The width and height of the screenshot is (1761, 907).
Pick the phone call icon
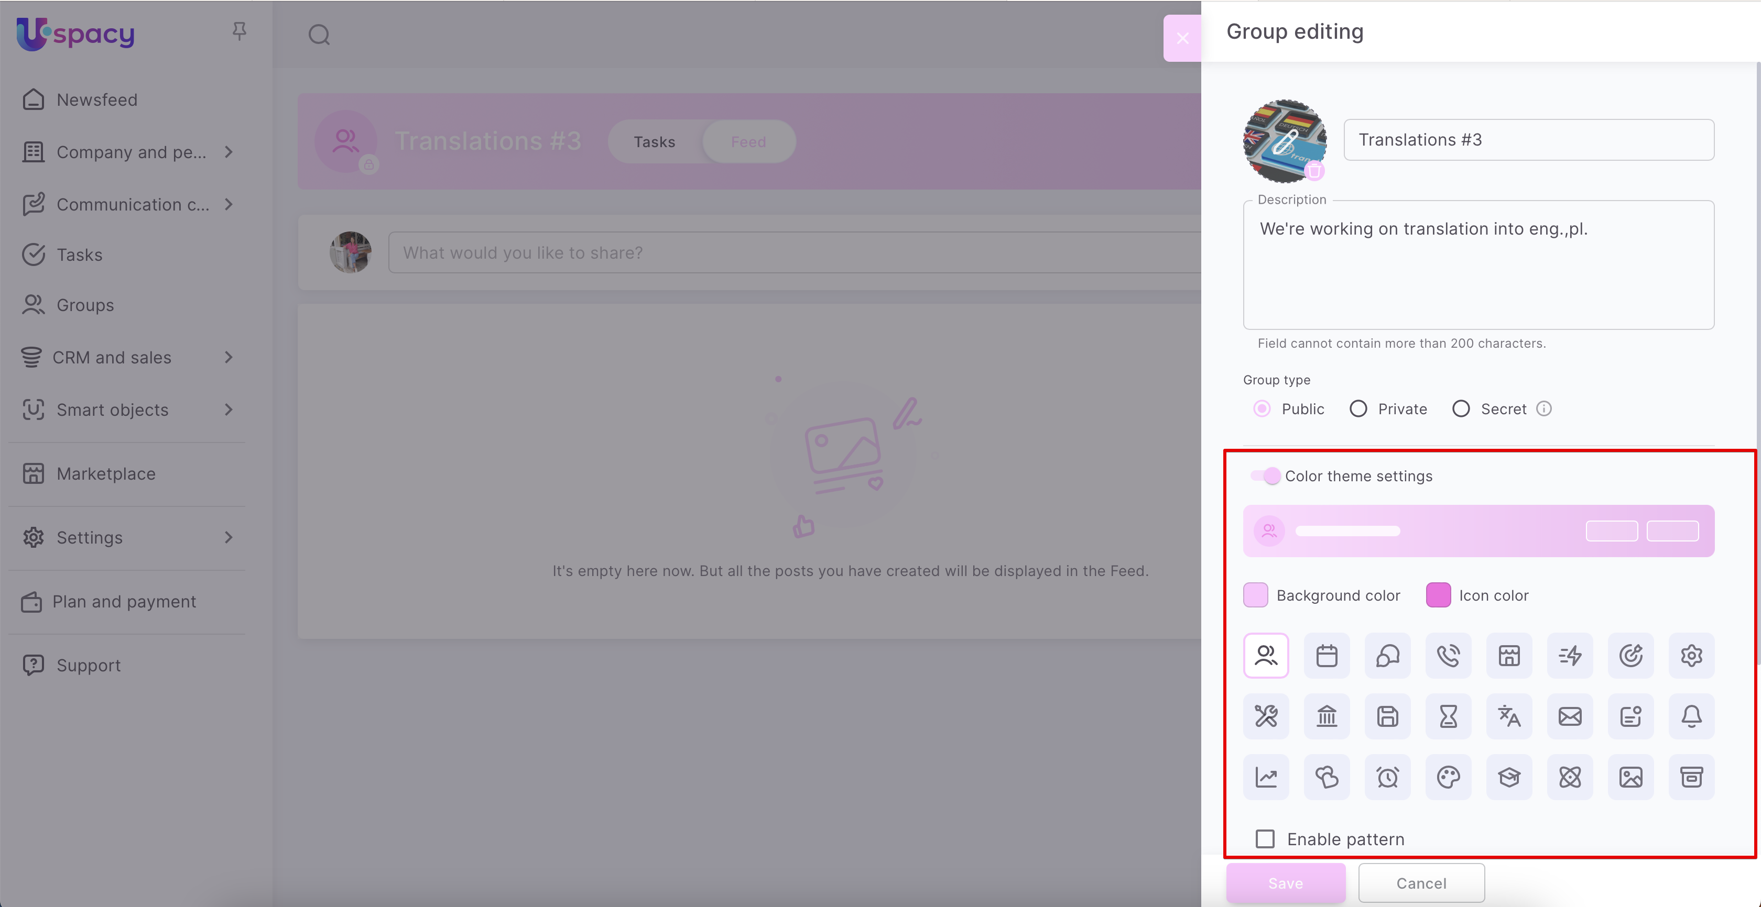pos(1448,656)
